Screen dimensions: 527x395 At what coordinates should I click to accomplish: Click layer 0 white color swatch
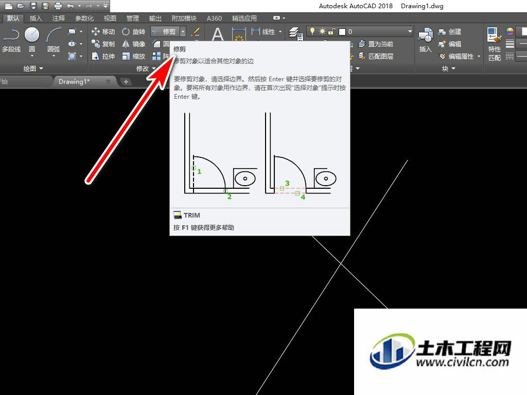(x=342, y=31)
